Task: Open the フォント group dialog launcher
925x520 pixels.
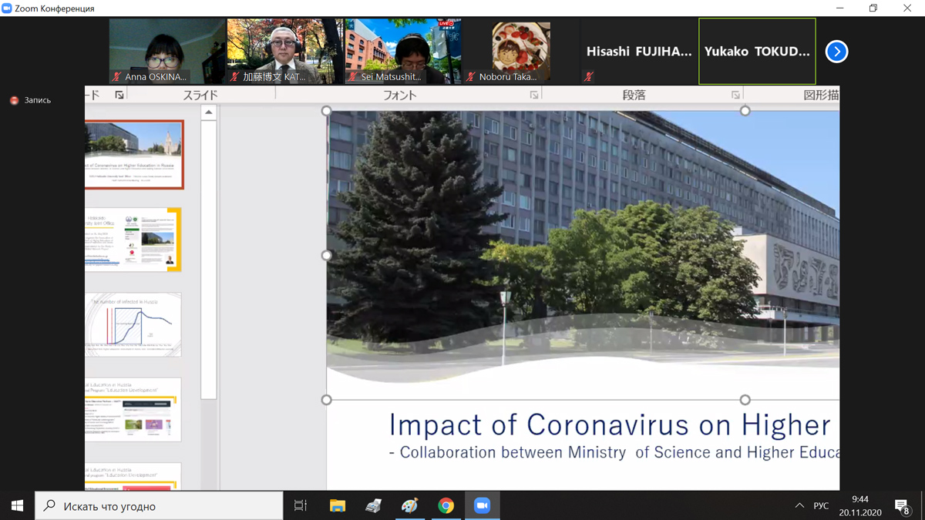Action: [x=534, y=95]
